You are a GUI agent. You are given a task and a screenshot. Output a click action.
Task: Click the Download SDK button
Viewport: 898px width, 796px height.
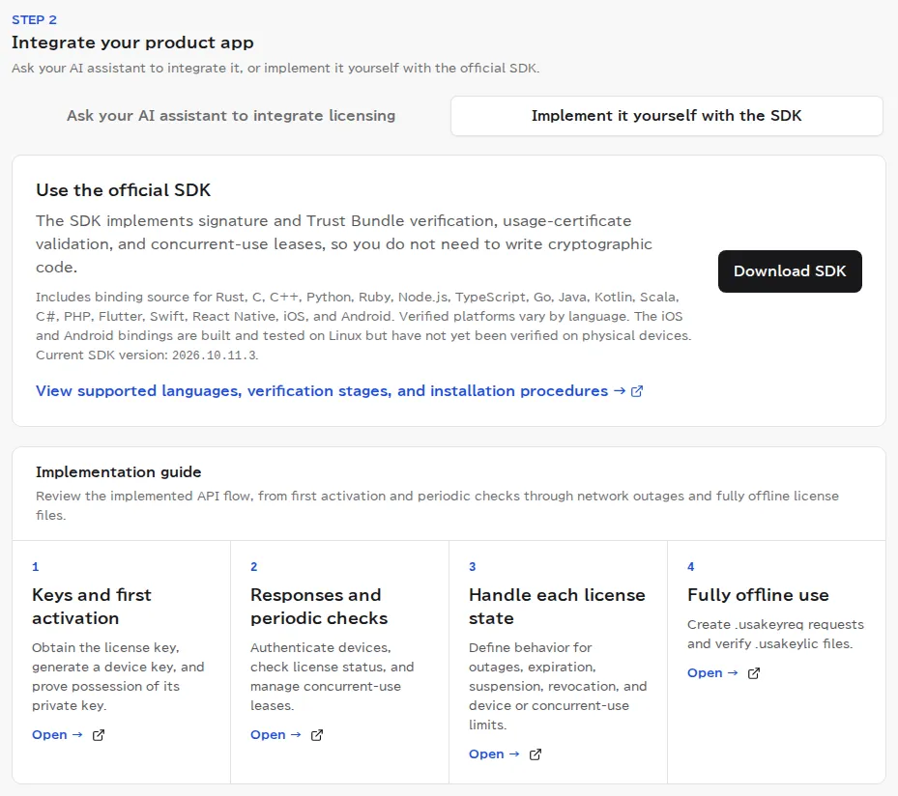[x=790, y=271]
